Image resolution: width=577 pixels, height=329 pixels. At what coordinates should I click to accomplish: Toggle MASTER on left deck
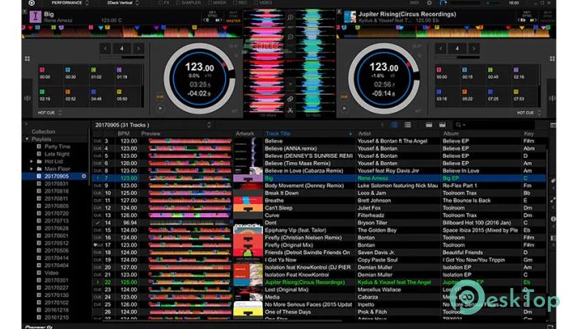click(x=233, y=21)
